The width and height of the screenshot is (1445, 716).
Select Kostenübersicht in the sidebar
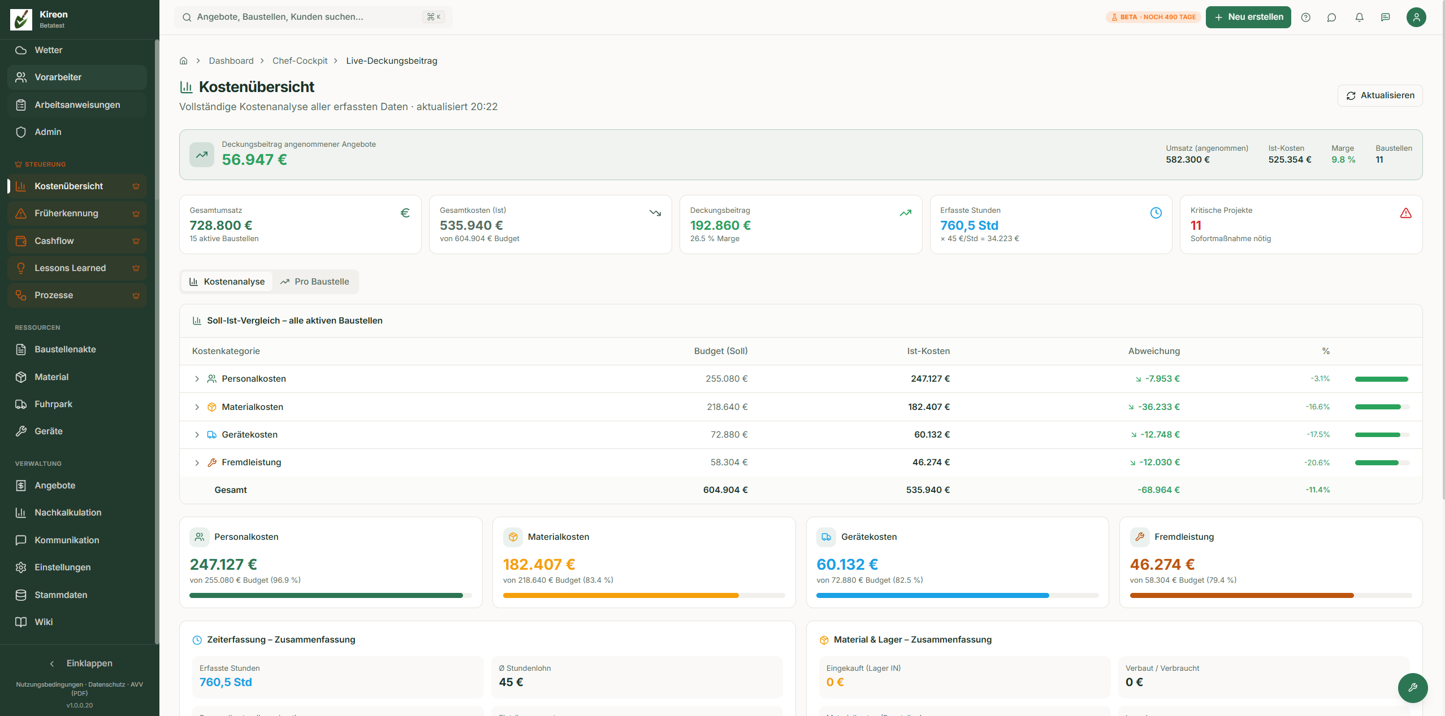(x=77, y=186)
